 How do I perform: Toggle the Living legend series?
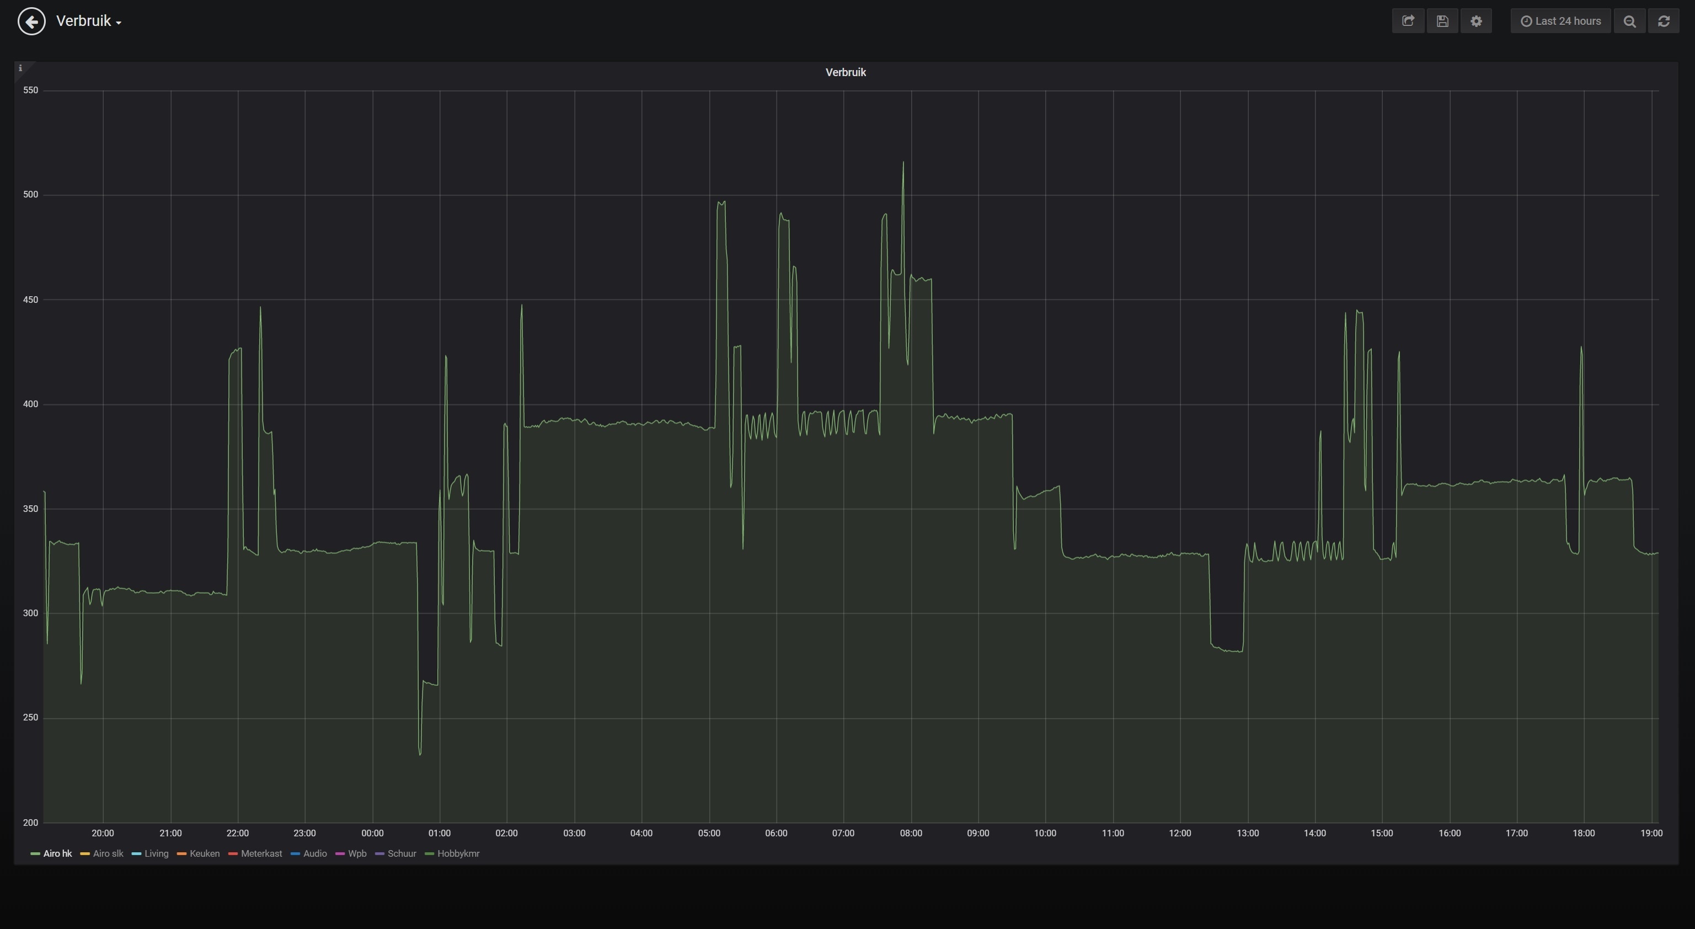coord(156,853)
